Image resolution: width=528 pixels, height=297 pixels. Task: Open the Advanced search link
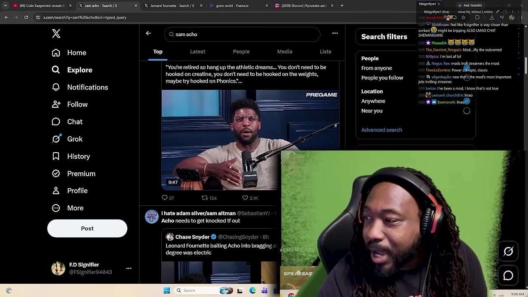point(382,130)
